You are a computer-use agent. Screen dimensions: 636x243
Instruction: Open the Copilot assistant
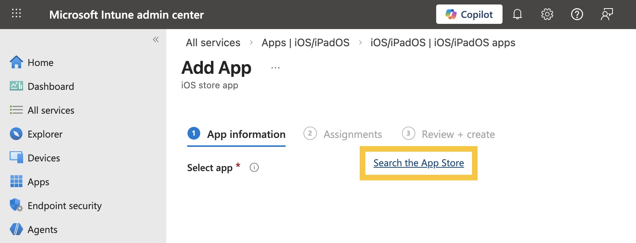click(x=469, y=14)
